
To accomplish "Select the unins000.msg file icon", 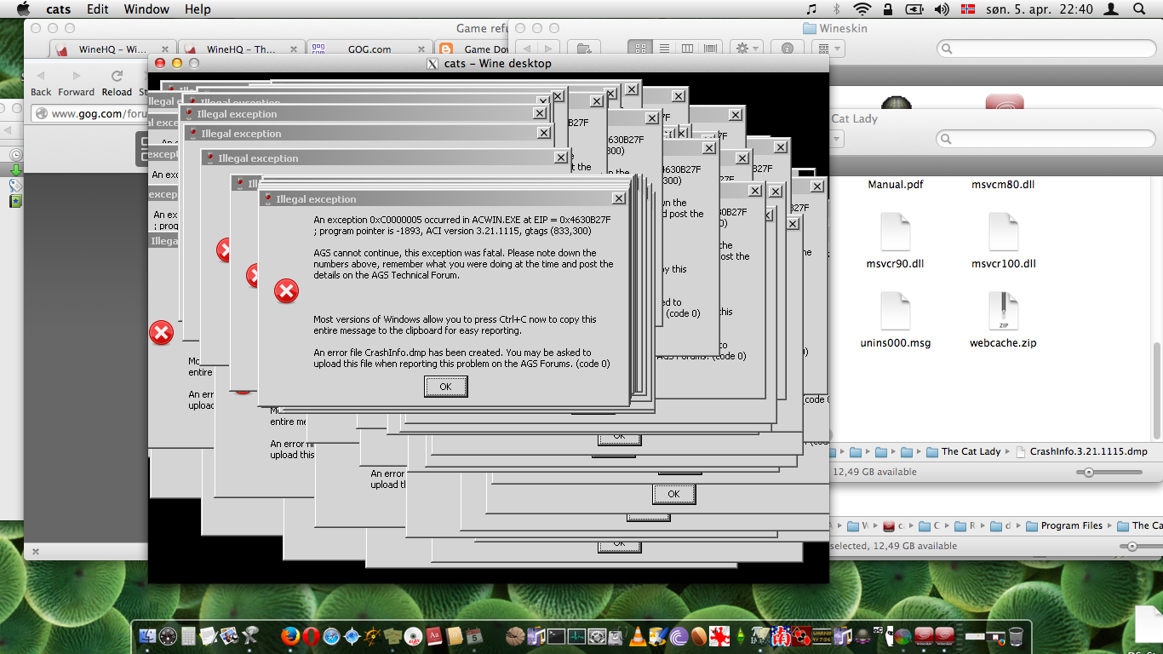I will point(896,312).
